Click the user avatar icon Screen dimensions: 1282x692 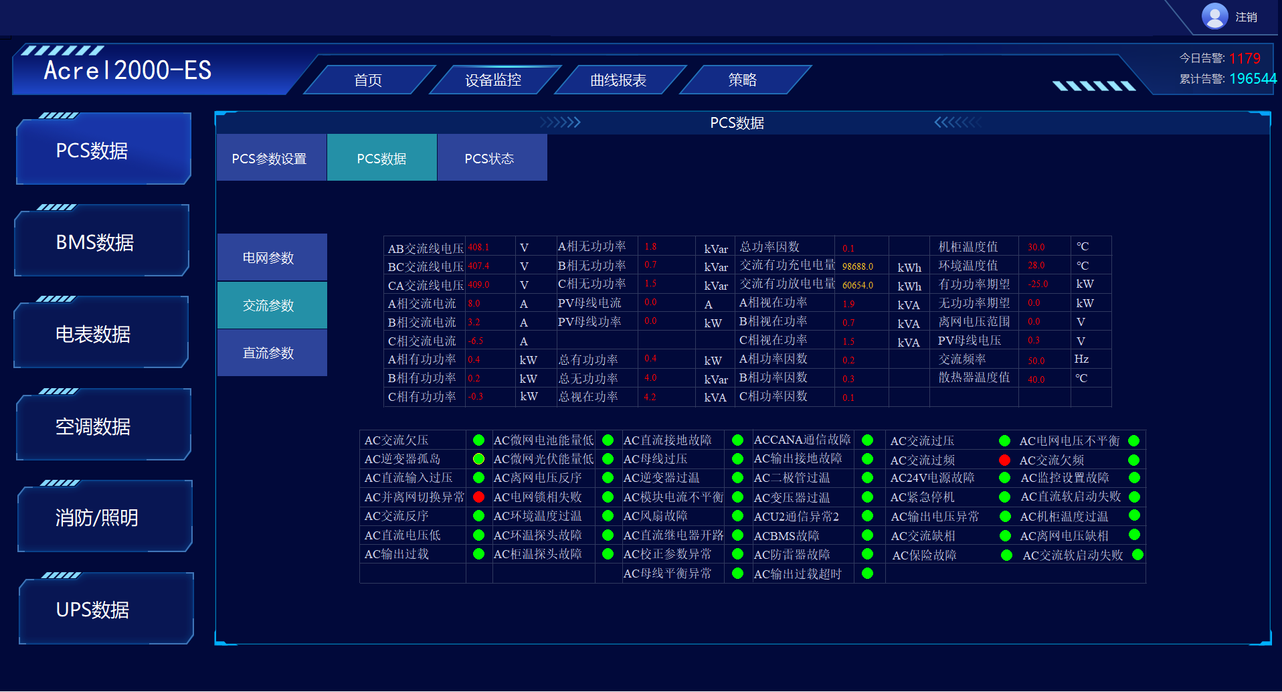pos(1214,16)
